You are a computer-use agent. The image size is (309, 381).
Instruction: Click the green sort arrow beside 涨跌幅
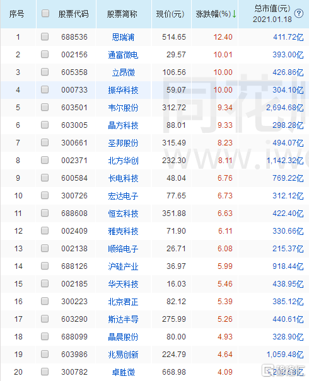[234, 14]
